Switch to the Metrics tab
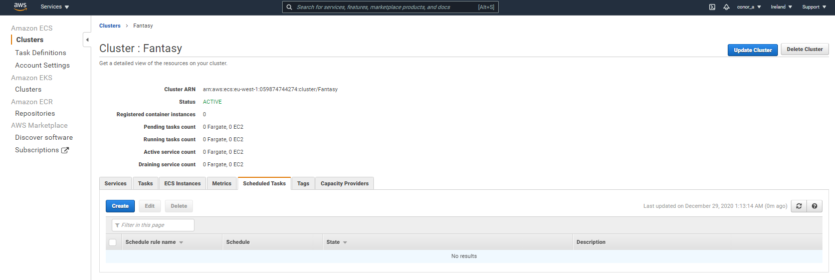This screenshot has width=835, height=280. pos(222,183)
